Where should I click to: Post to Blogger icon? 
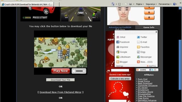[x=118, y=62]
